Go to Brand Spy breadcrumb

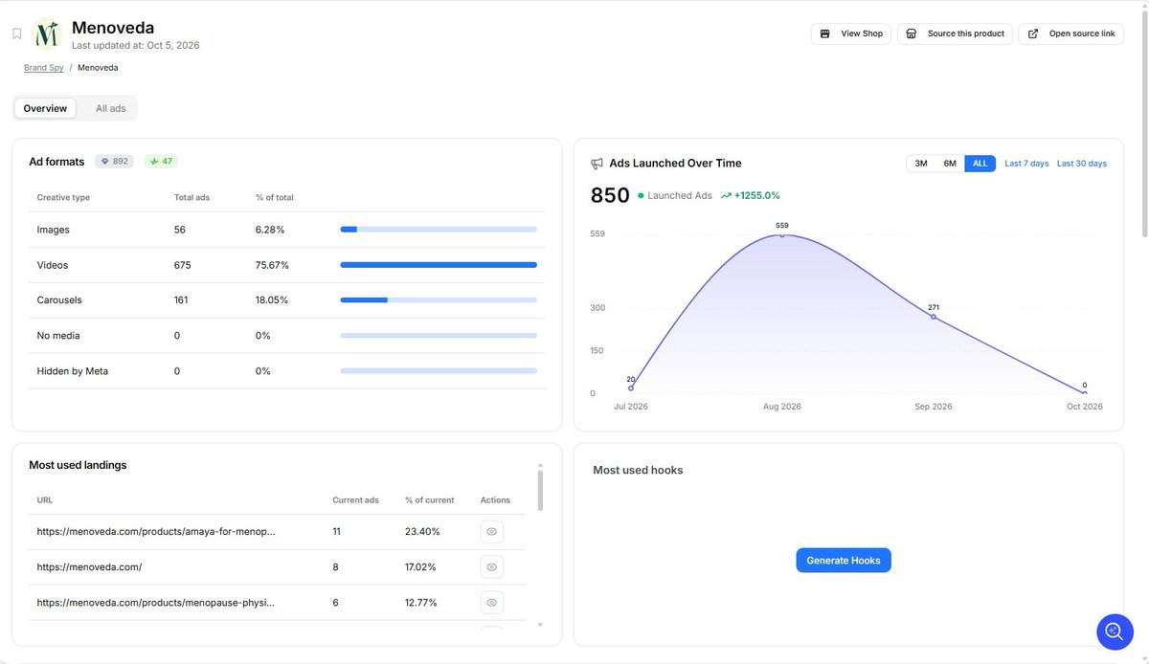click(x=44, y=68)
